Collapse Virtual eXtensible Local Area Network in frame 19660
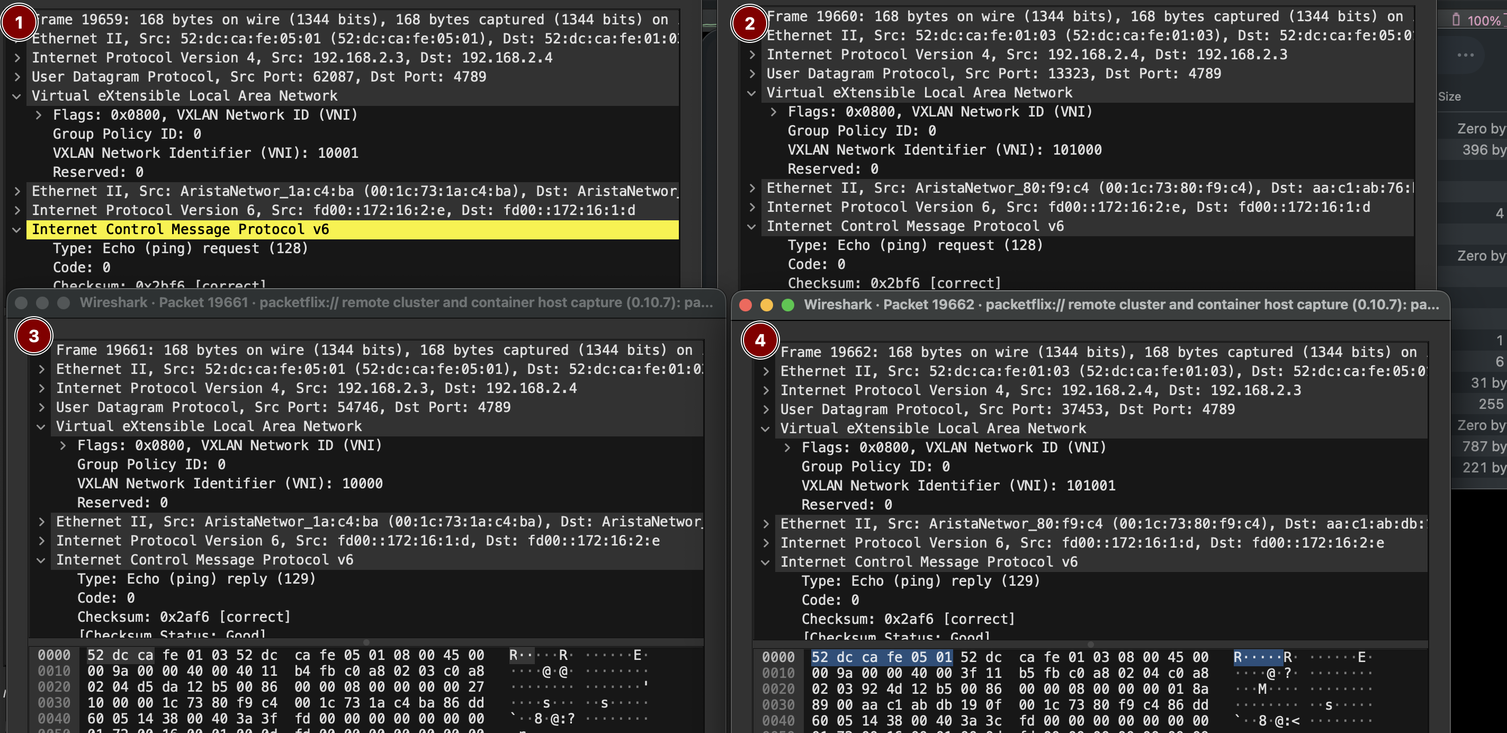Image resolution: width=1507 pixels, height=733 pixels. pyautogui.click(x=752, y=93)
